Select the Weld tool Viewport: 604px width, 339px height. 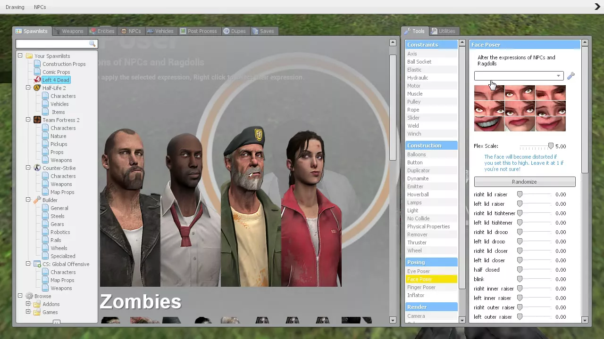click(x=431, y=126)
